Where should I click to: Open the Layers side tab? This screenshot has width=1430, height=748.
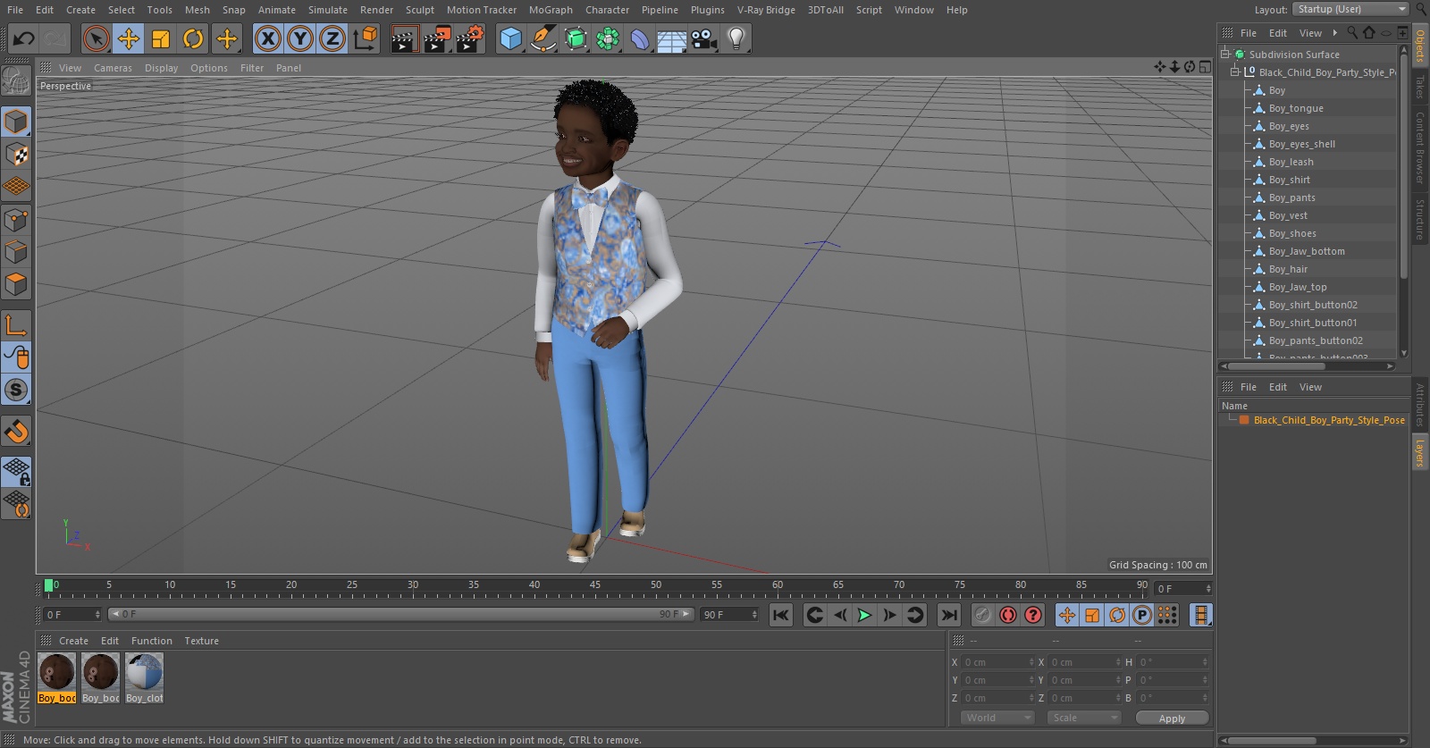coord(1419,453)
